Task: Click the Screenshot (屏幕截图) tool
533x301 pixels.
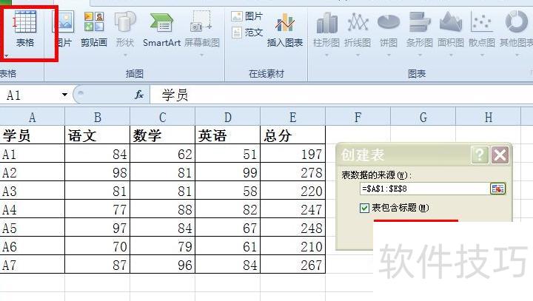Action: click(x=202, y=29)
